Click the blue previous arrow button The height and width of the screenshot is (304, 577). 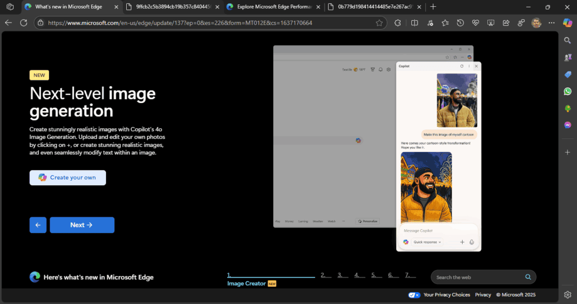click(x=38, y=225)
